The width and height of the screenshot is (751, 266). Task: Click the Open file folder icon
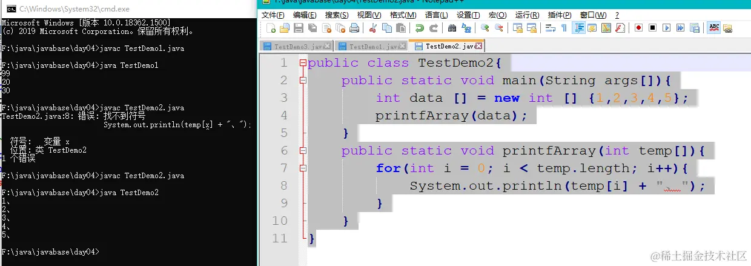click(285, 28)
